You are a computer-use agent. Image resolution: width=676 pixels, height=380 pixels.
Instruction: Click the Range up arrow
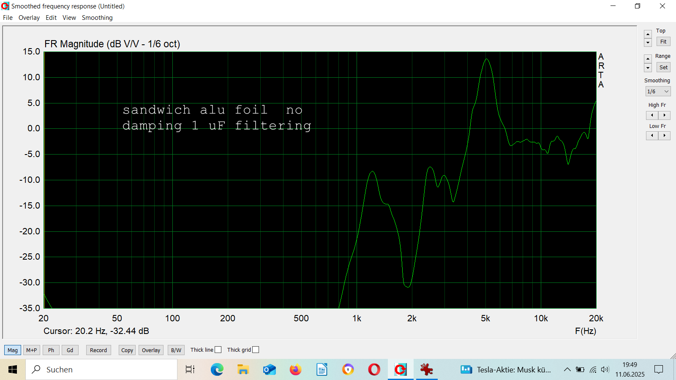pyautogui.click(x=648, y=59)
